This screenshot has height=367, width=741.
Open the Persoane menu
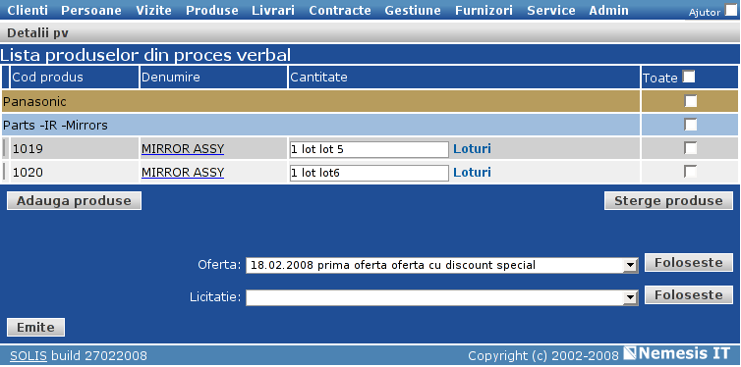91,11
